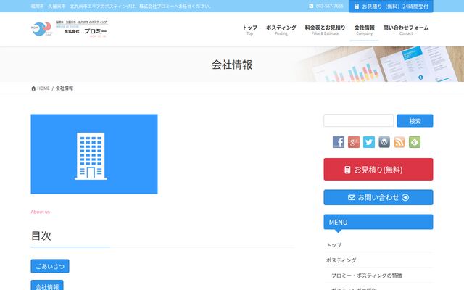Click the home icon in breadcrumb

(x=33, y=88)
